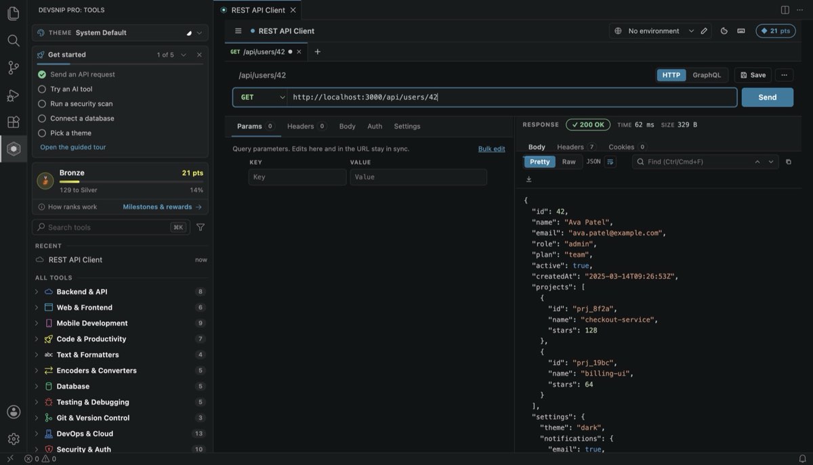Select the DevSnip Pro hexagon icon in the activity bar
The height and width of the screenshot is (465, 813).
click(x=13, y=149)
